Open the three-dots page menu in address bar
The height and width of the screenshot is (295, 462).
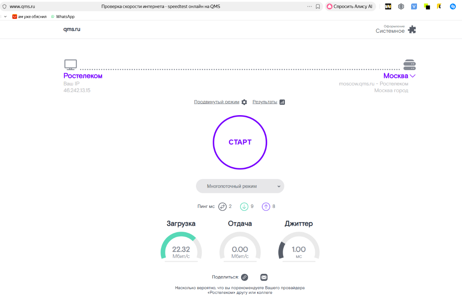click(310, 6)
